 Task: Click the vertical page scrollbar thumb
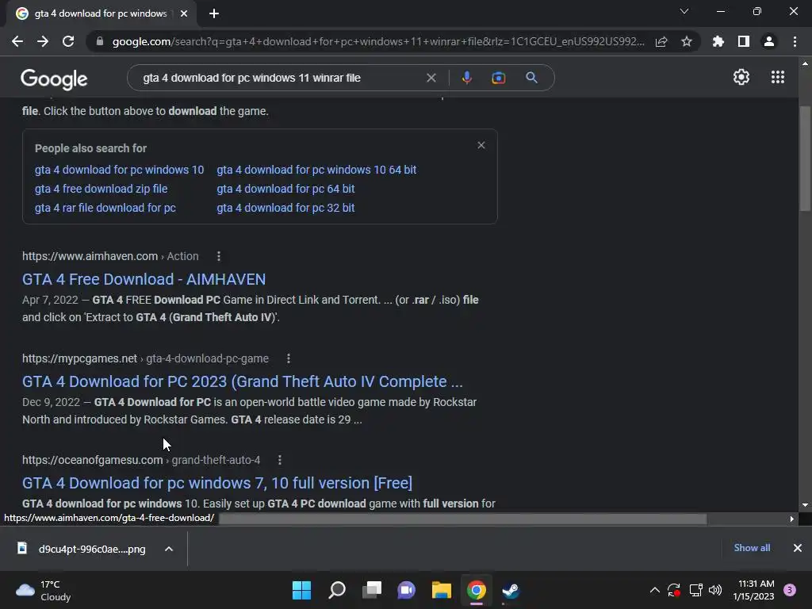pyautogui.click(x=805, y=159)
